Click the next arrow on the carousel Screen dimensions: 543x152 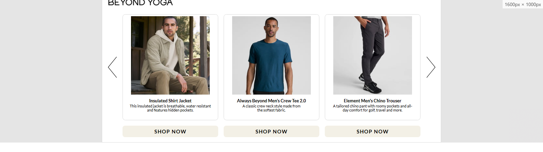[431, 67]
